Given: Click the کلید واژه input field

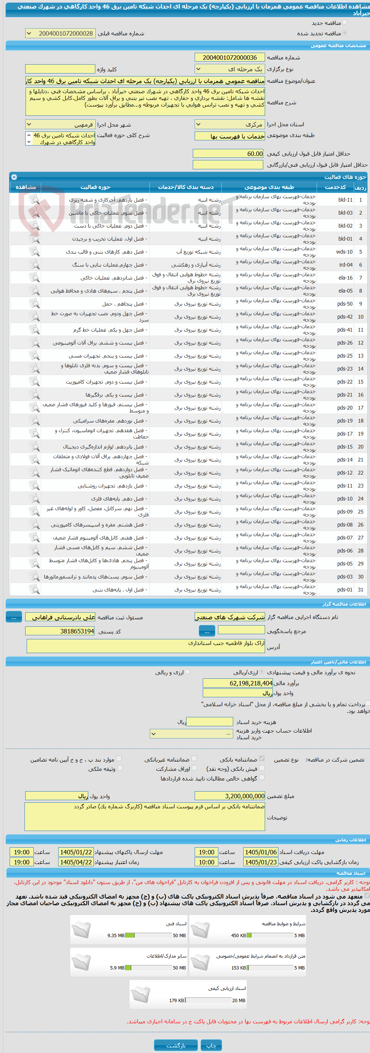Looking at the screenshot, I should tap(60, 69).
